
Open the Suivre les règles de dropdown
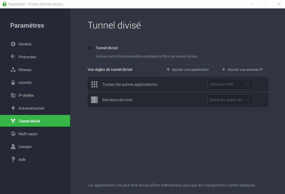pos(231,100)
